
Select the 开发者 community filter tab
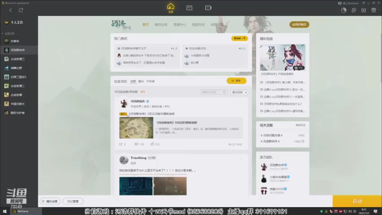tap(150, 81)
